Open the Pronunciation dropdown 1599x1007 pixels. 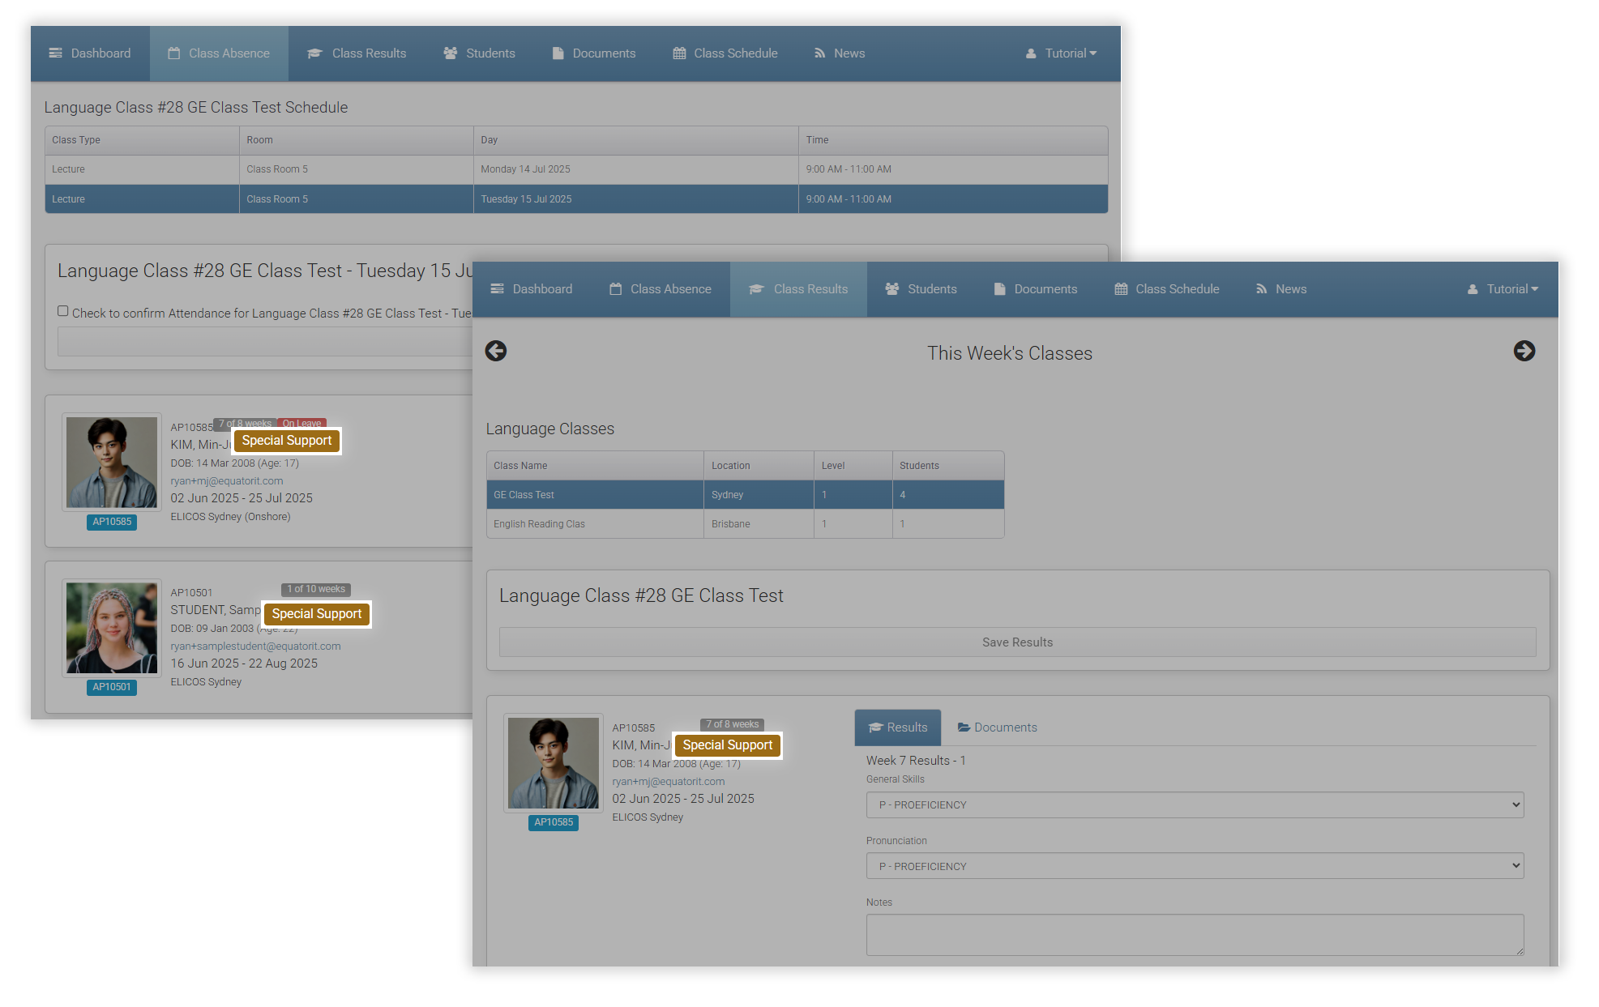point(1194,866)
